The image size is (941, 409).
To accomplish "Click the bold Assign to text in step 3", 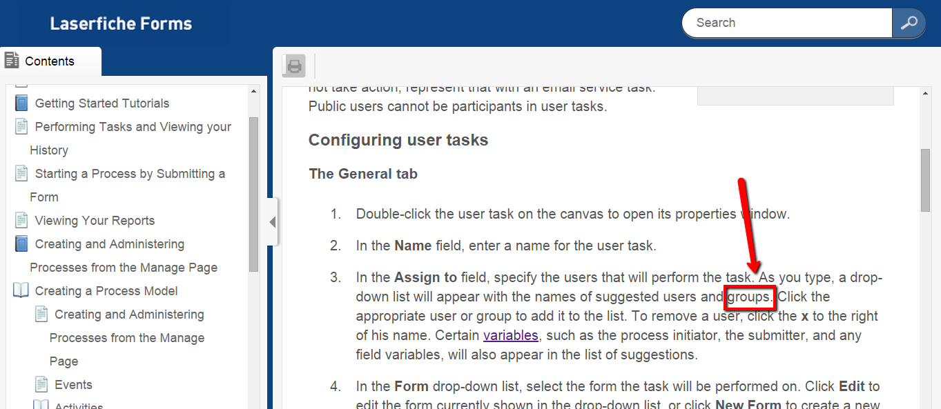I will point(425,277).
